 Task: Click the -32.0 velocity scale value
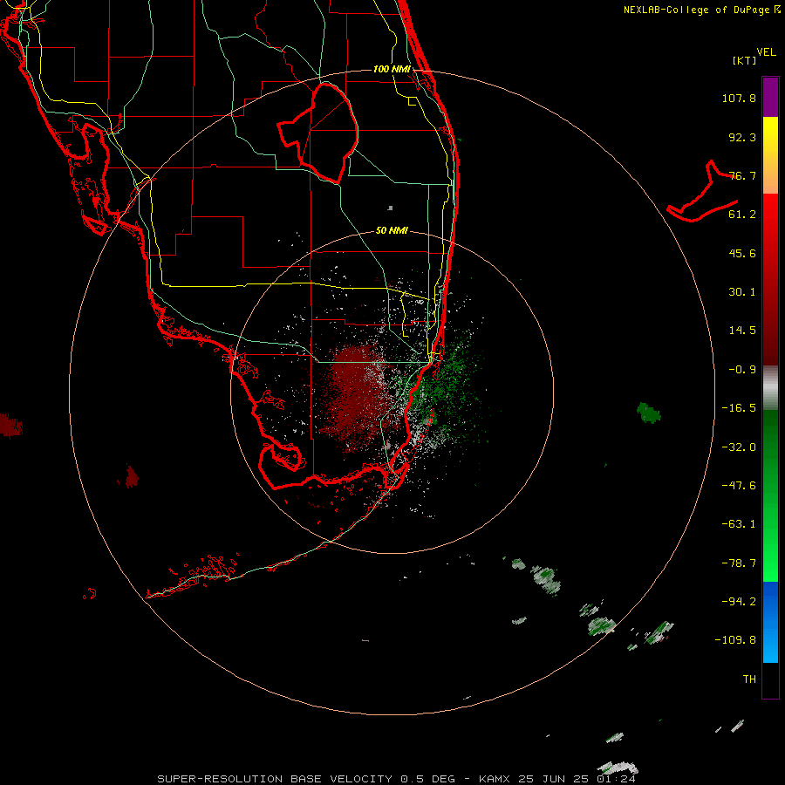[x=739, y=447]
